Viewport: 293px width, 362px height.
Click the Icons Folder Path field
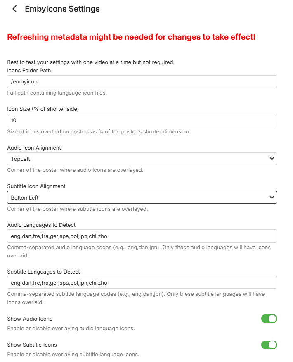[x=142, y=81]
